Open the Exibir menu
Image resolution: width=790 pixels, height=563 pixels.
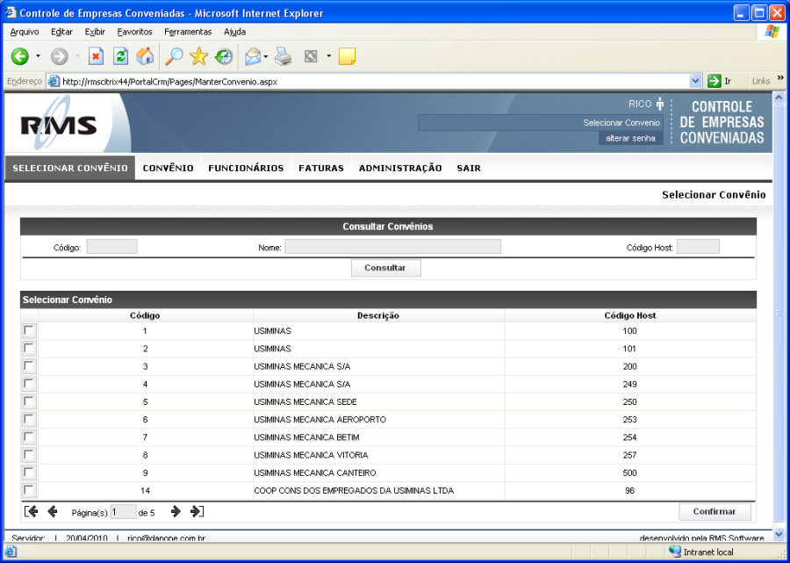point(95,32)
